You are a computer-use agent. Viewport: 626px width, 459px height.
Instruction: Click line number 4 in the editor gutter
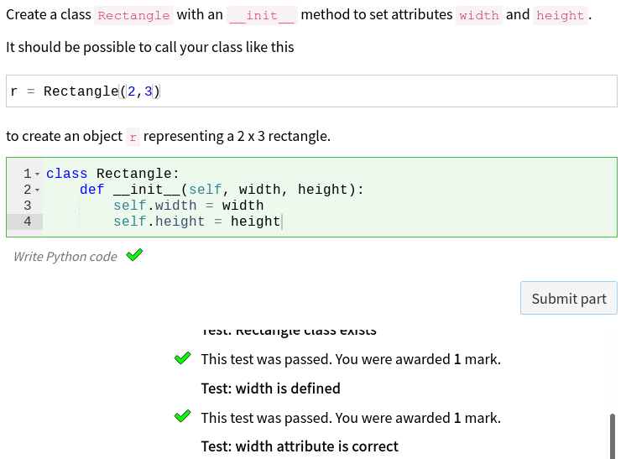coord(28,222)
